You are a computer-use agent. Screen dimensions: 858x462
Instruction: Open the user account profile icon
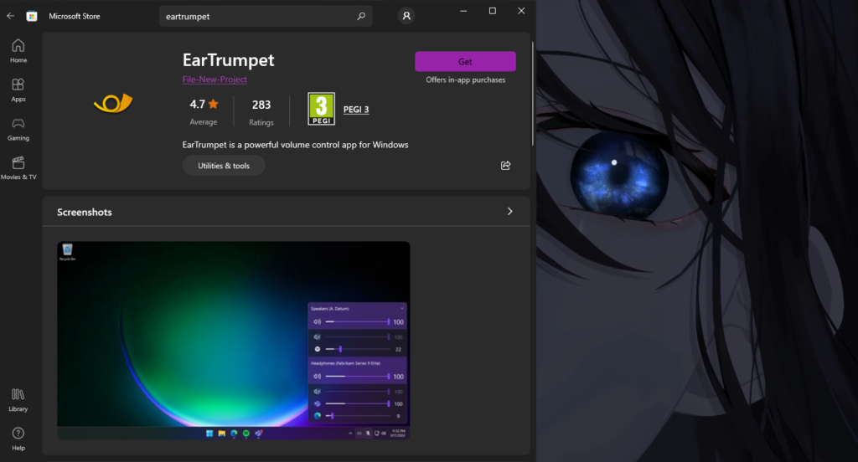tap(406, 16)
